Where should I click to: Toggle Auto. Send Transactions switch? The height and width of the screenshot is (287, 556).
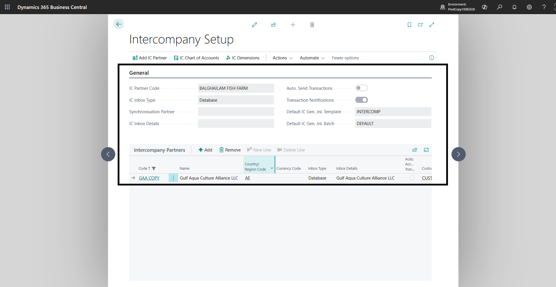coord(361,88)
